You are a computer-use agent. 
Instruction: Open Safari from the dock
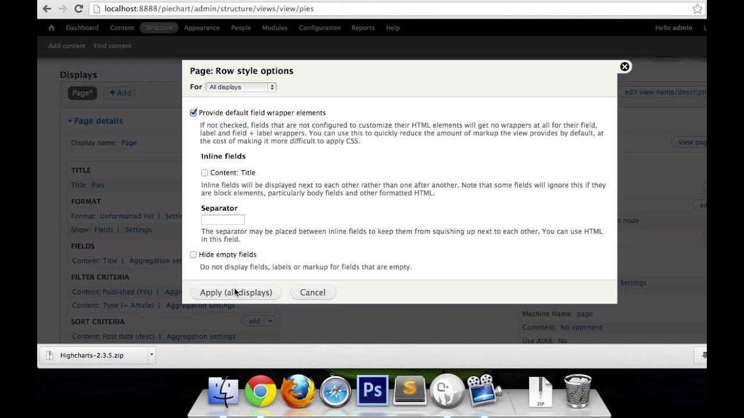click(x=335, y=391)
